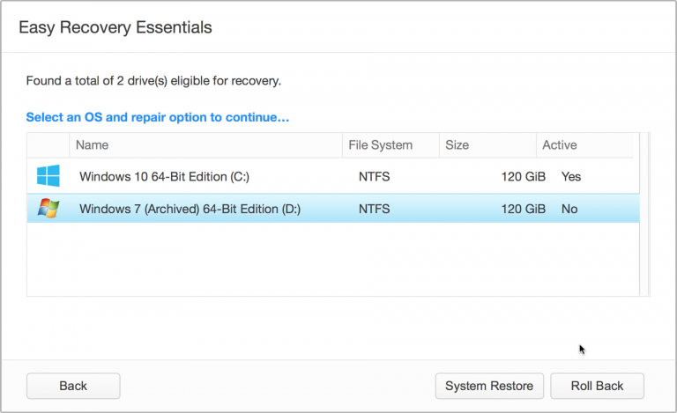Select Windows 10 64-Bit Edition (C:) entry
Image resolution: width=677 pixels, height=413 pixels.
[x=164, y=176]
